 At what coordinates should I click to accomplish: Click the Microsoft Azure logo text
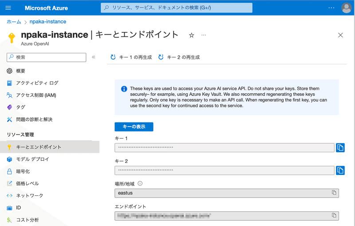46,8
